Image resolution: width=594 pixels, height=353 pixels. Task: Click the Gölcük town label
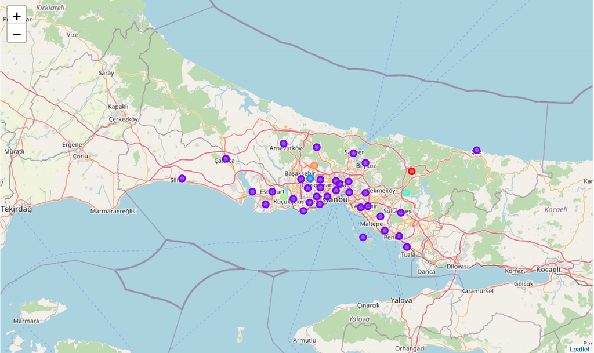[x=524, y=284]
